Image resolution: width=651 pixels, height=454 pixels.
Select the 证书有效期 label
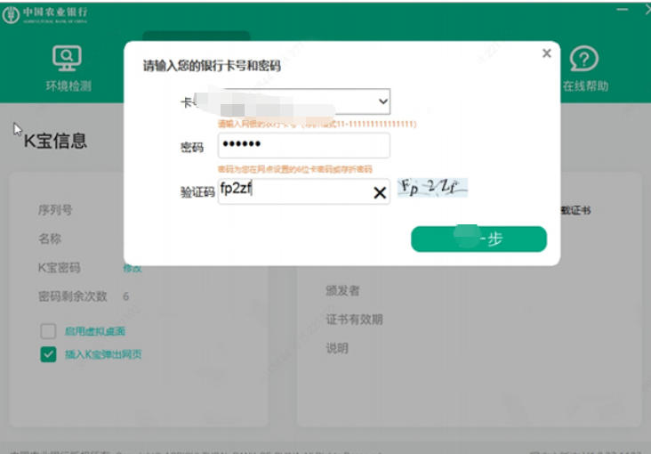click(x=354, y=320)
